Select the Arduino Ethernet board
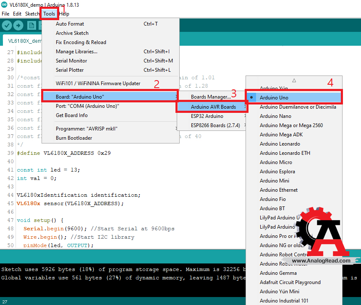Image resolution: width=361 pixels, height=305 pixels. [x=294, y=190]
